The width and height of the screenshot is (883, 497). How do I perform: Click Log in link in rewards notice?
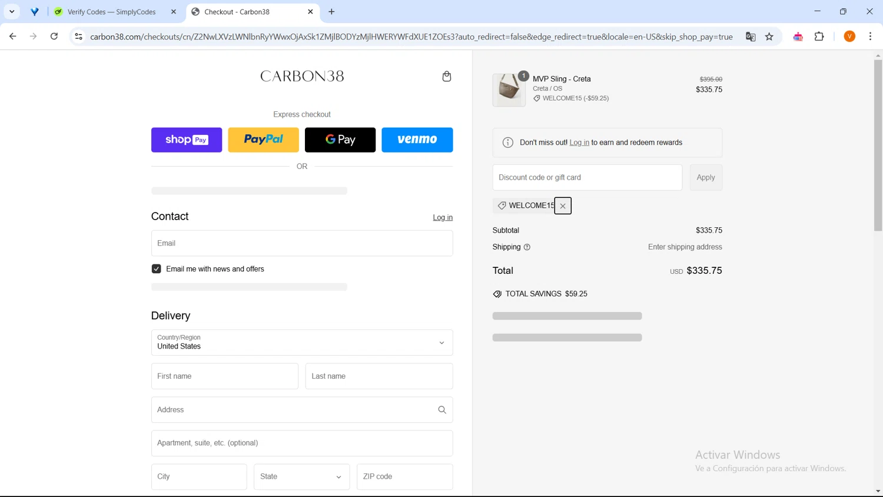579,143
